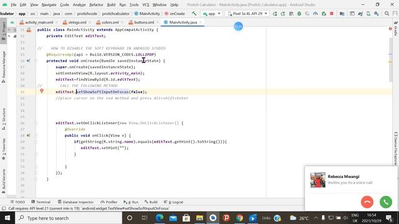Open Google Chrome from the taskbar

pos(239,218)
